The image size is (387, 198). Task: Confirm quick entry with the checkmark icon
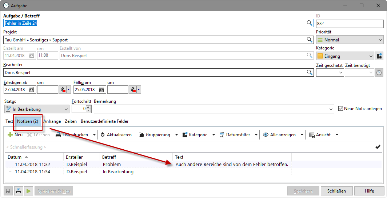pyautogui.click(x=378, y=147)
